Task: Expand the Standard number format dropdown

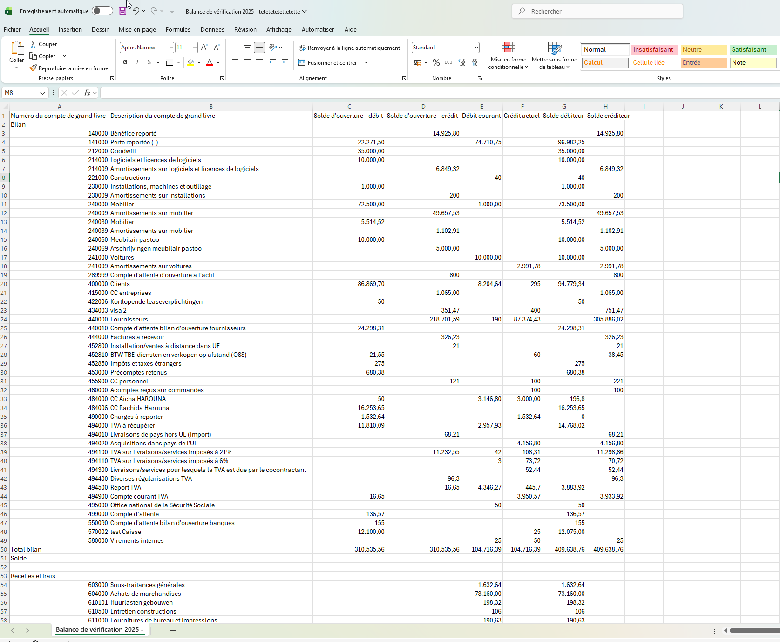Action: click(x=476, y=48)
